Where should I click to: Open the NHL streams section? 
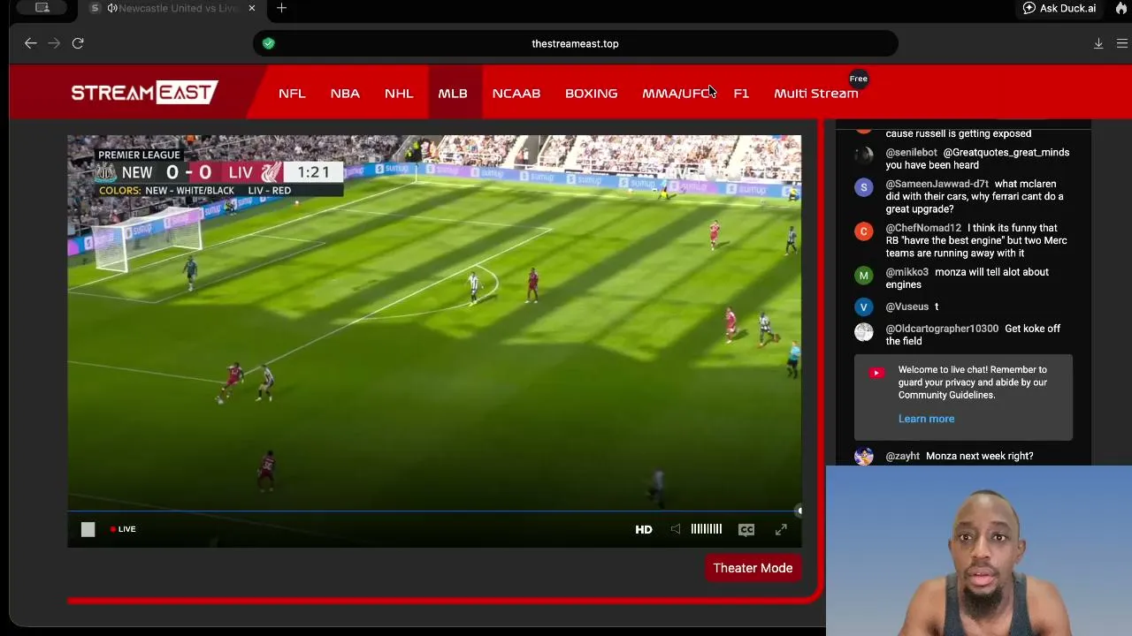pyautogui.click(x=399, y=93)
